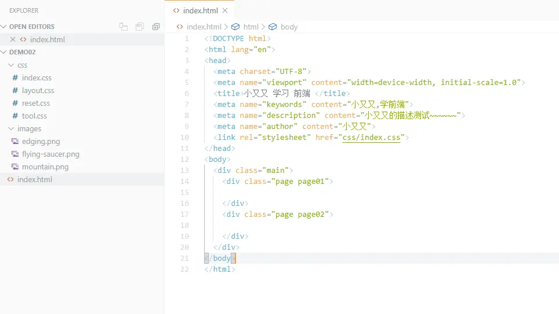
Task: Close the index.html editor tab
Action: 225,10
